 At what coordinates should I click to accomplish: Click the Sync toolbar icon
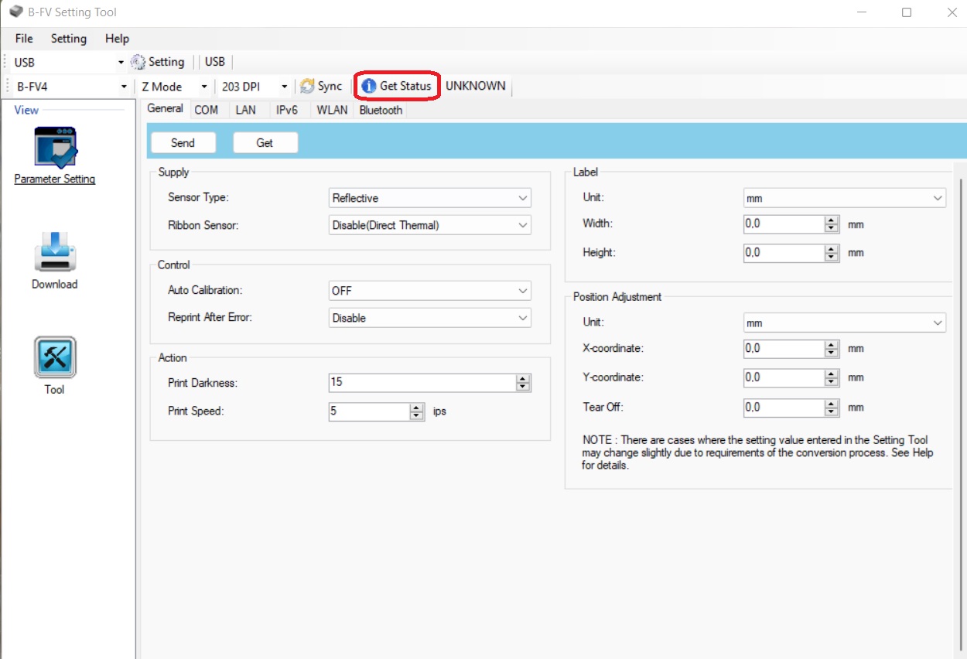(307, 86)
